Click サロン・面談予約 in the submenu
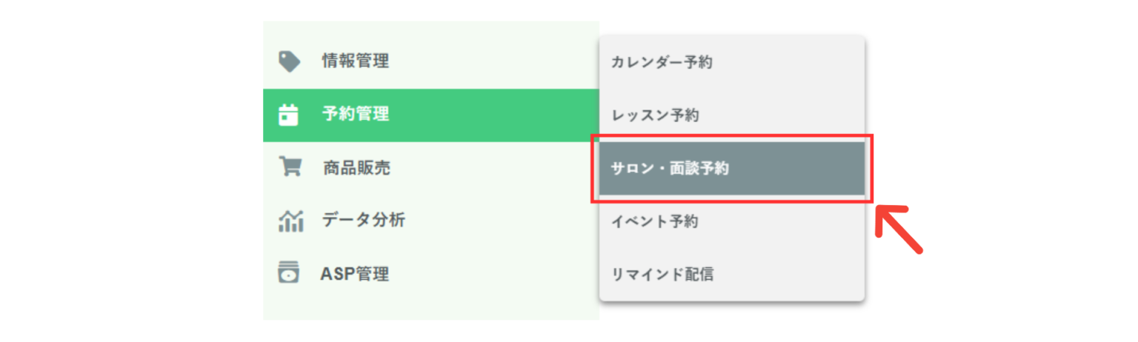The image size is (1138, 342). tap(670, 169)
